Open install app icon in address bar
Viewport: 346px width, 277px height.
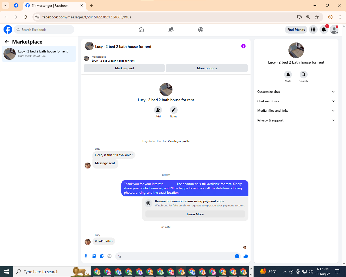point(299,17)
